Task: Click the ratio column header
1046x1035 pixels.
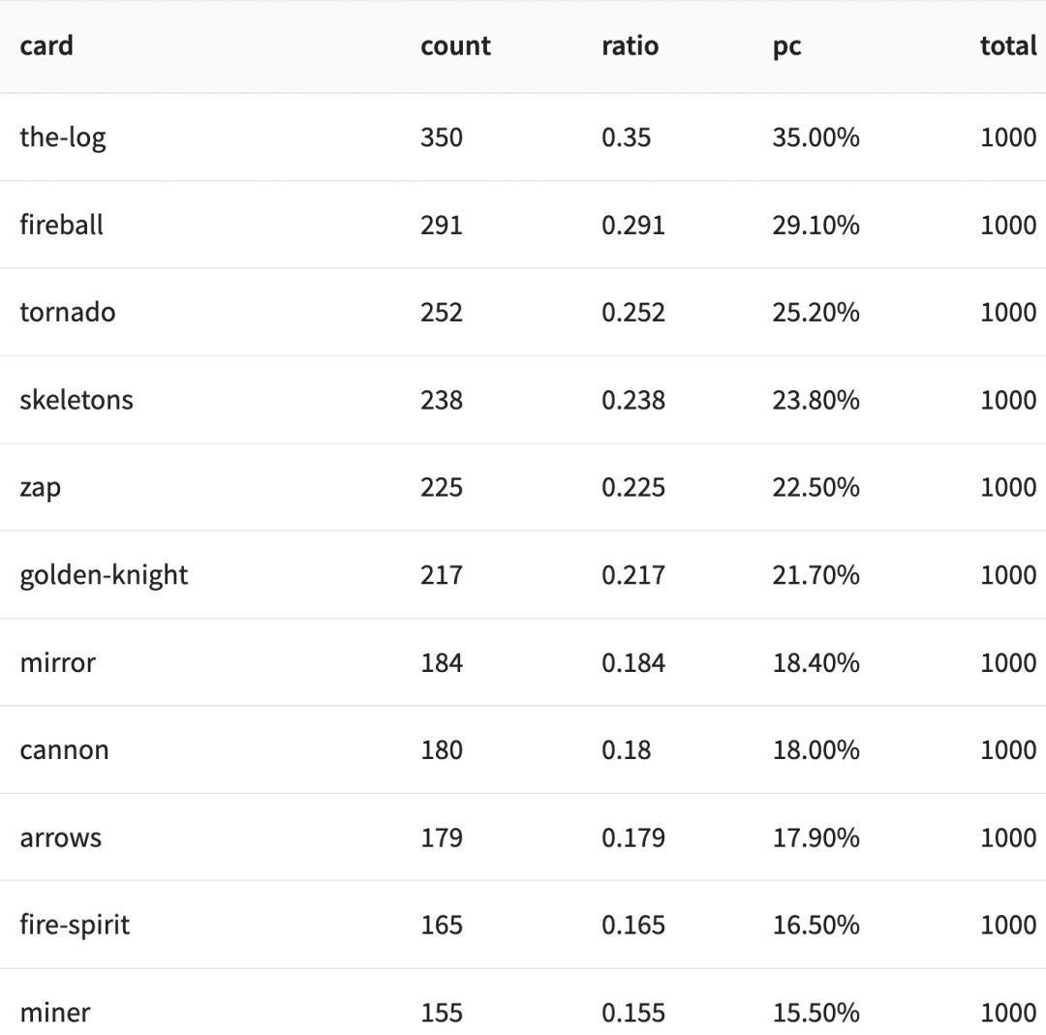Action: point(630,46)
